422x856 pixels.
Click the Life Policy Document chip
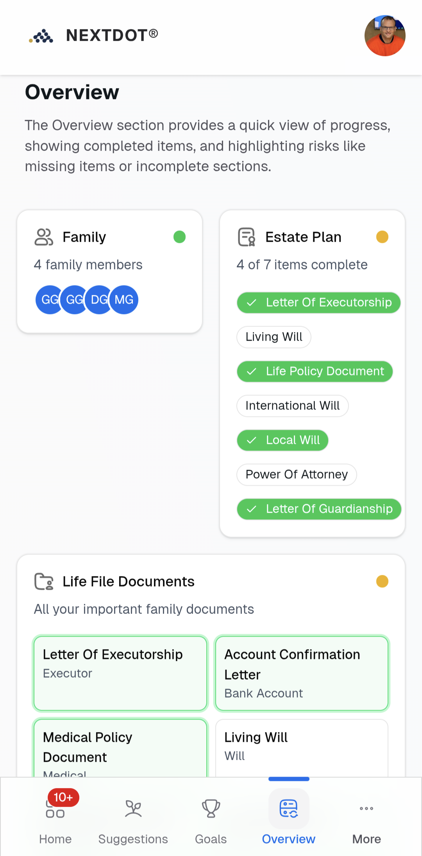tap(315, 371)
